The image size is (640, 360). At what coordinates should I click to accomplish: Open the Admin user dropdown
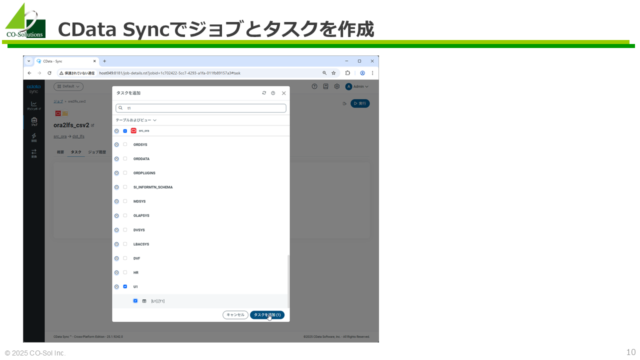[x=357, y=86]
